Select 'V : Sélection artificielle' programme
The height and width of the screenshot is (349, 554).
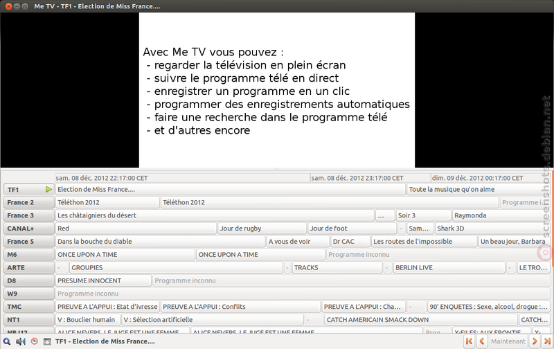pos(213,320)
